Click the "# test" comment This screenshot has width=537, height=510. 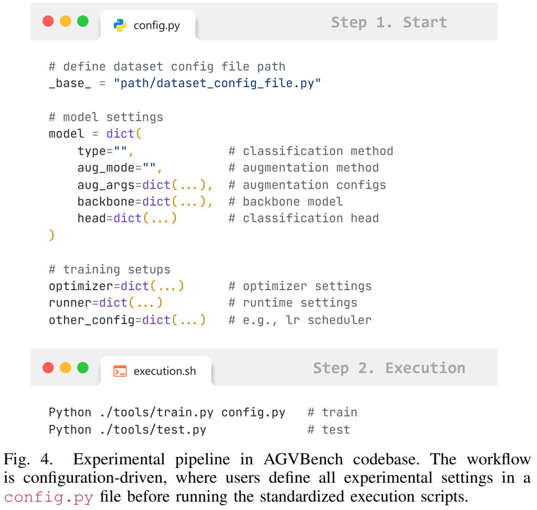point(329,430)
